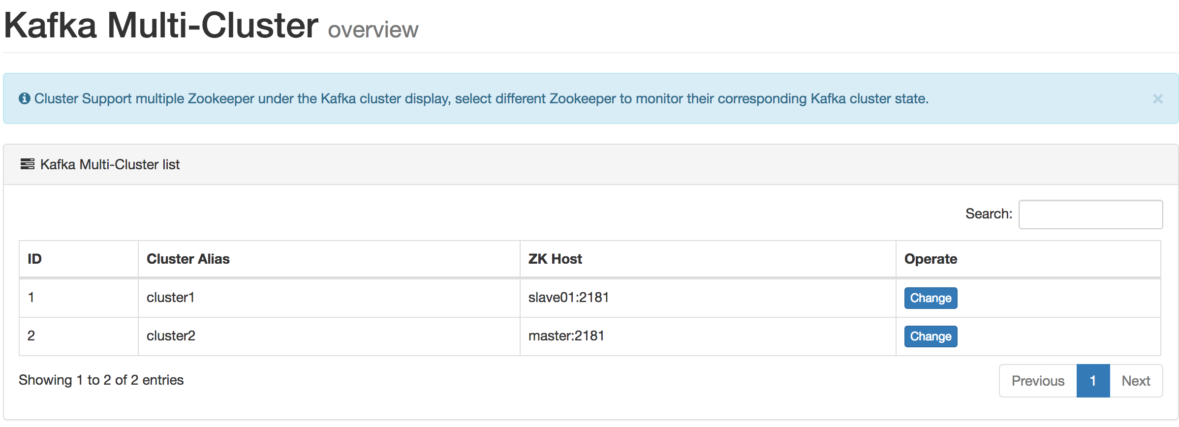Go to Previous page in pagination

(x=1038, y=381)
